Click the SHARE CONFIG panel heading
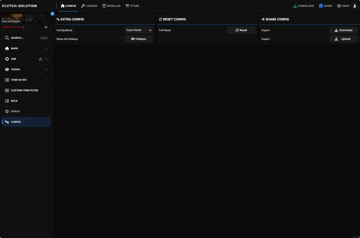Image resolution: width=360 pixels, height=238 pixels. (275, 19)
